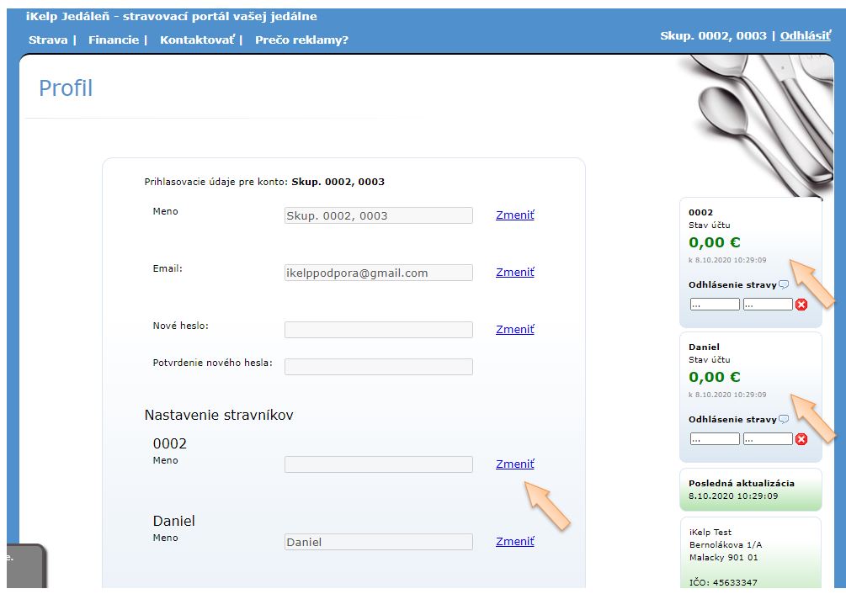846x594 pixels.
Task: Click Zmeniť next to the account Meno field
Action: [514, 215]
